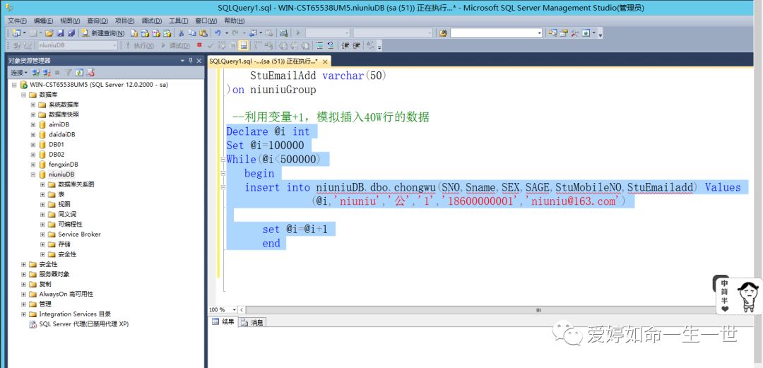763x368 pixels.
Task: Click the Disconnect icon in Object Explorer
Action: [x=46, y=73]
